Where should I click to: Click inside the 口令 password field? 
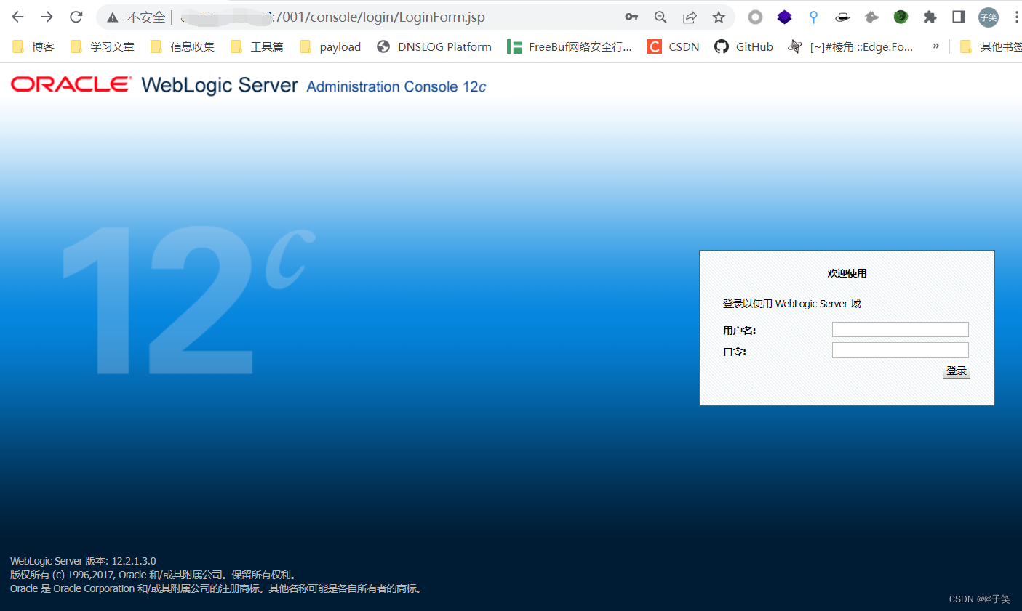(900, 349)
